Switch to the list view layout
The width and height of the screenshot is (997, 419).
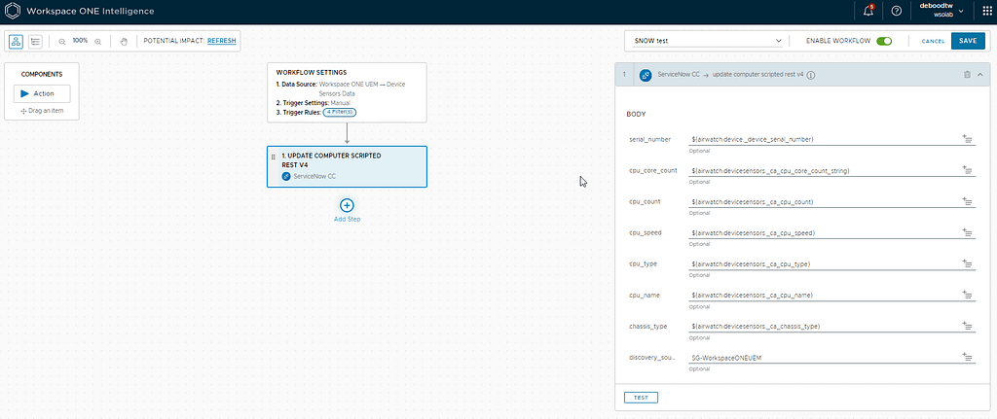pos(36,42)
